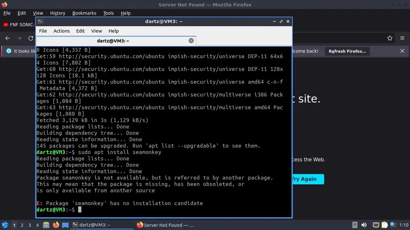Open the Firefox hamburger menu
410x230 pixels.
402,38
